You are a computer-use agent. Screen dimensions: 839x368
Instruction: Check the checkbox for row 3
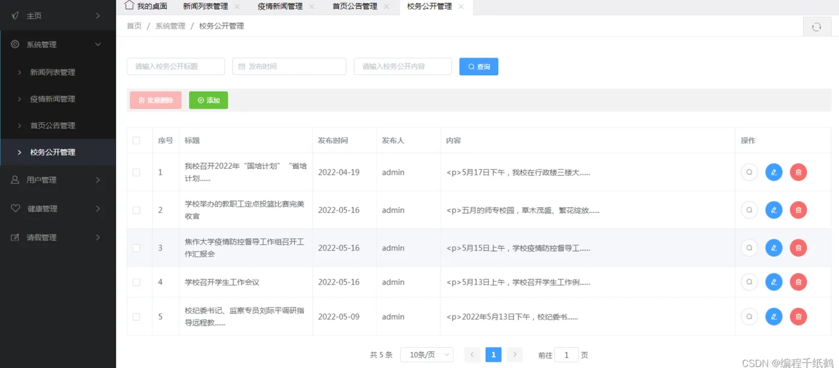click(137, 248)
